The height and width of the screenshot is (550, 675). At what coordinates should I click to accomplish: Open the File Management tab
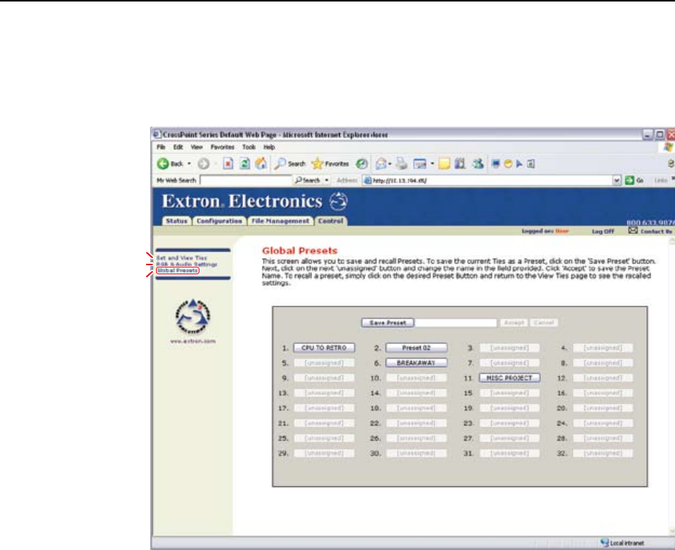[x=280, y=221]
